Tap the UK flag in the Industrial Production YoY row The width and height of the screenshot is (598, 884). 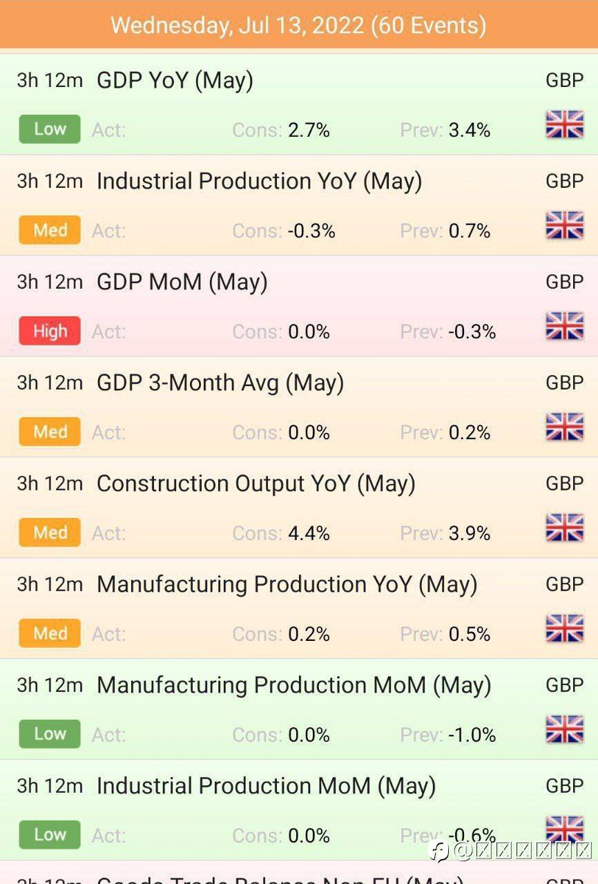pyautogui.click(x=564, y=226)
